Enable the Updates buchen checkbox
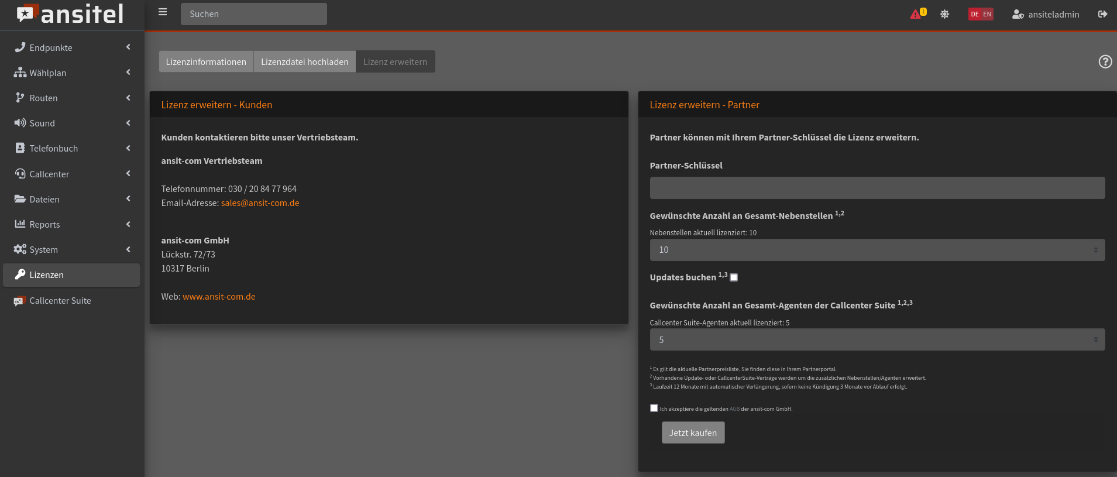Viewport: 1117px width, 477px height. [734, 277]
